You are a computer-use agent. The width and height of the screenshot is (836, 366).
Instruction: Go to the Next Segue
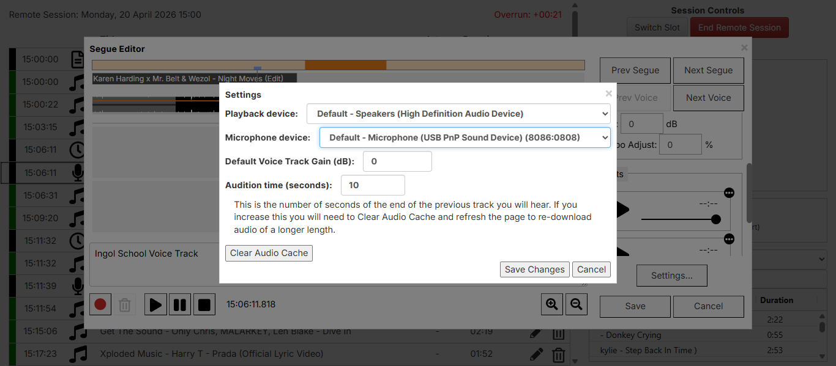[x=708, y=70]
